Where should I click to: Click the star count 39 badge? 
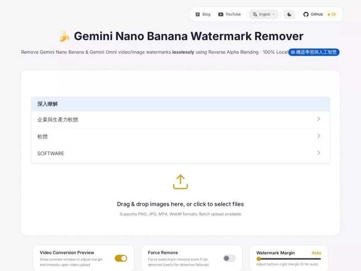click(x=332, y=14)
